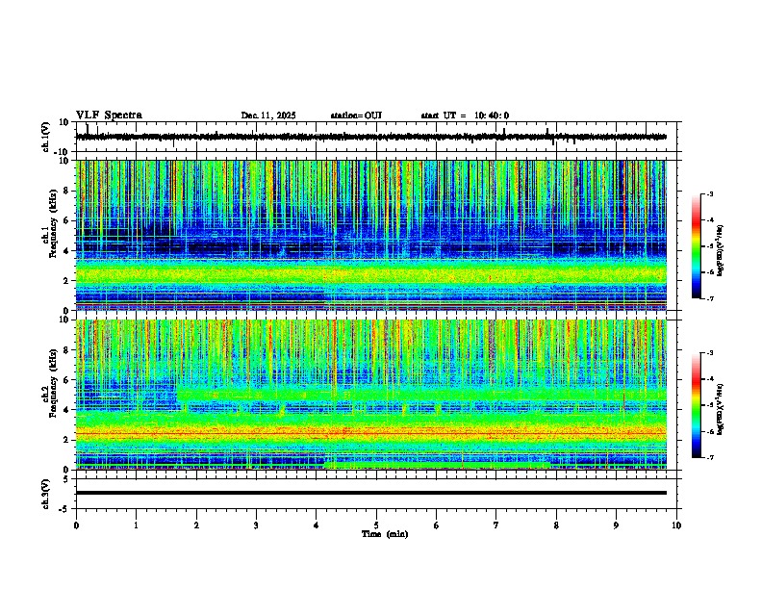Image resolution: width=762 pixels, height=589 pixels.
Task: Click the "VLF Spectra" plot title
Action: click(109, 115)
